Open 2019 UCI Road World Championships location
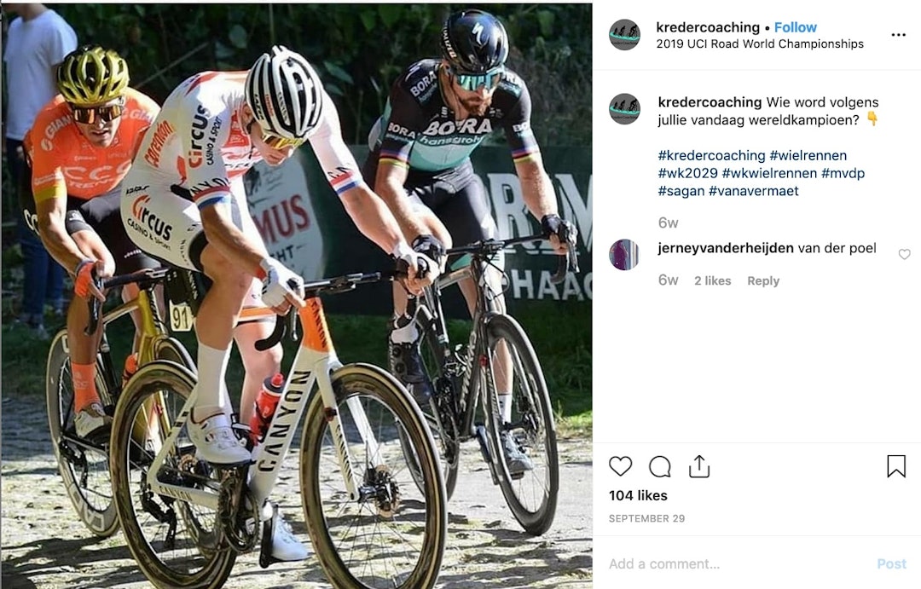Viewport: 921px width, 589px height. click(x=760, y=44)
